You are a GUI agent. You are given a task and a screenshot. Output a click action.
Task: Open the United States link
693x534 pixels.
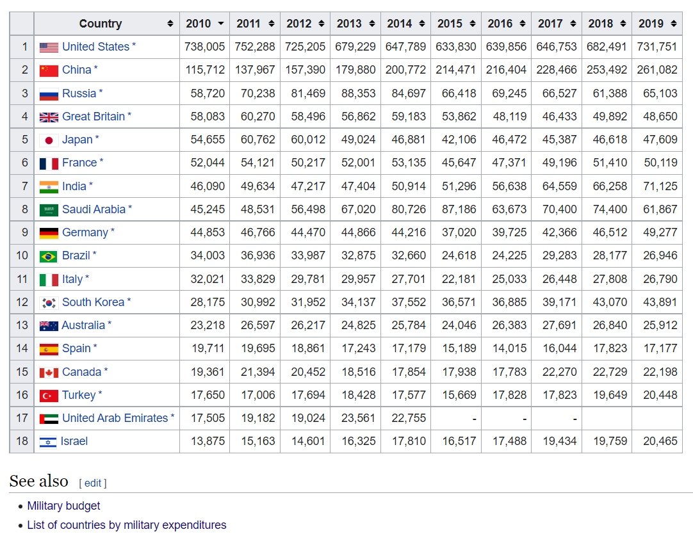pos(95,46)
